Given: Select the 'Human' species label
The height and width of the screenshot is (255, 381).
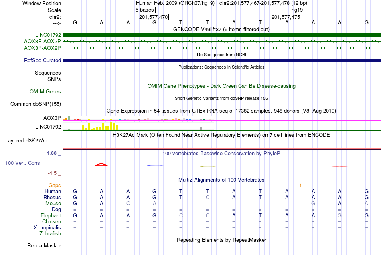Looking at the screenshot, I should pyautogui.click(x=53, y=191).
